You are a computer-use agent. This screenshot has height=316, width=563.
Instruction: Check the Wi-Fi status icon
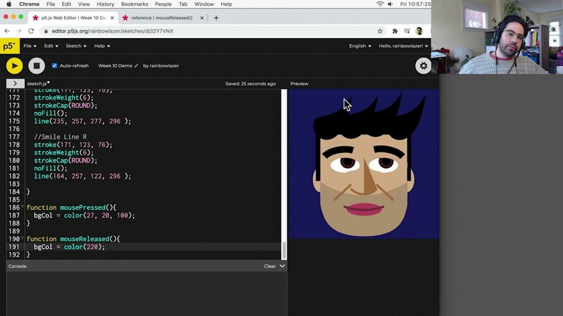(x=380, y=4)
